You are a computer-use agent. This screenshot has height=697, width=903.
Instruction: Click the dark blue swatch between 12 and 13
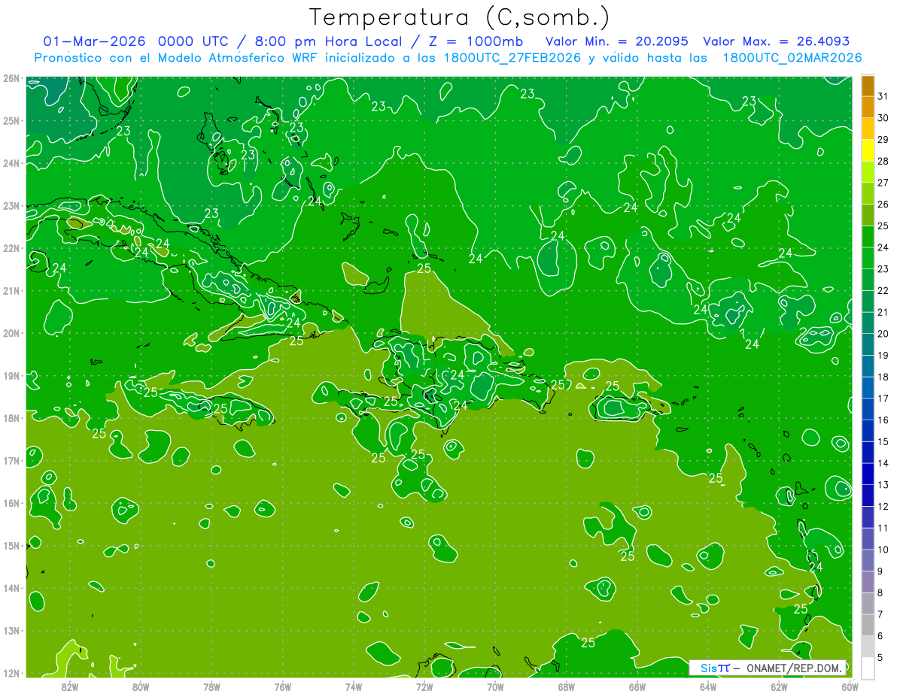[x=868, y=495]
